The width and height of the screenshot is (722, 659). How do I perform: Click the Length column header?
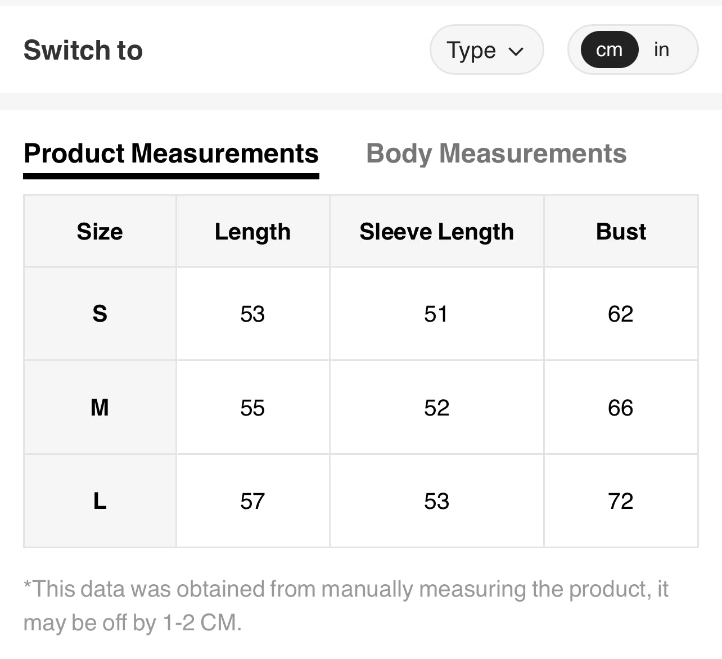pos(252,232)
